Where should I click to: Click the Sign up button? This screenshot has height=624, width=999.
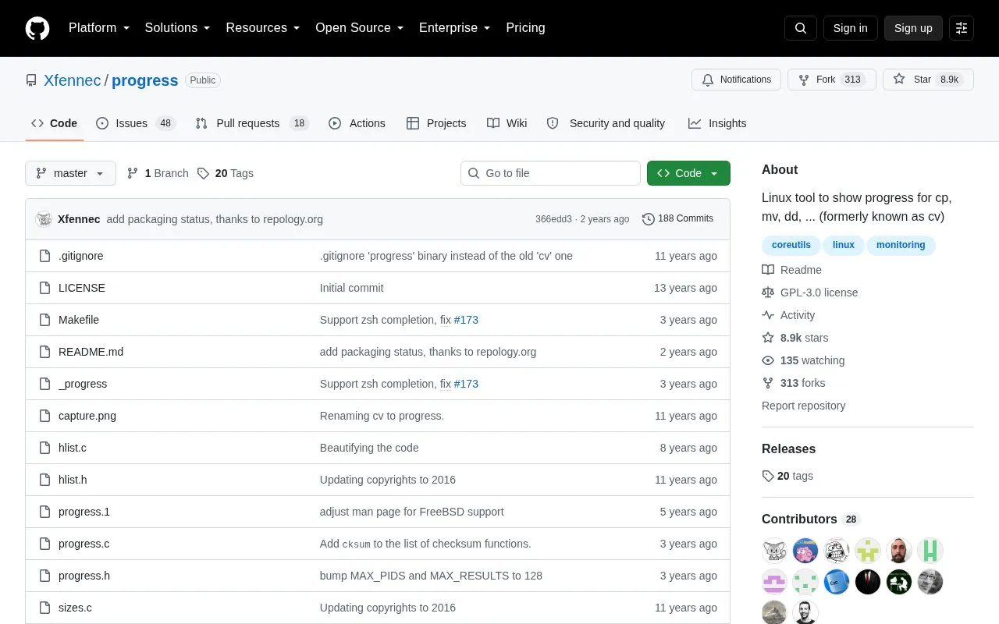913,28
